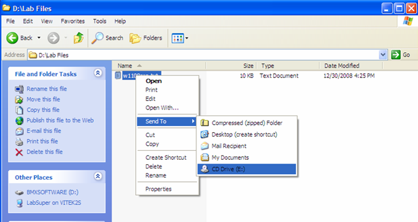Click Rename this file icon

tap(19, 89)
